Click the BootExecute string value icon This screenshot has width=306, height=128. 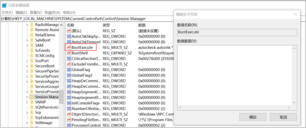[69, 48]
